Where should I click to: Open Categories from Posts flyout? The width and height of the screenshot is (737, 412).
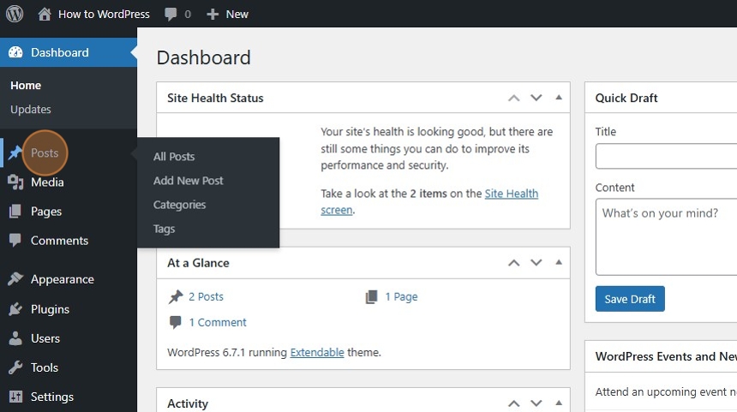(x=180, y=205)
